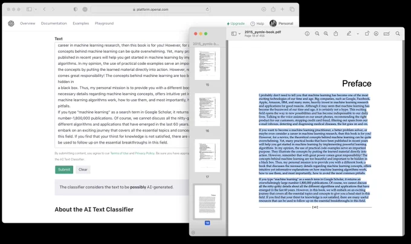Screen dimensions: 411x244
Task: Zoom out the PDF in Preview
Action: pyautogui.click(x=317, y=34)
